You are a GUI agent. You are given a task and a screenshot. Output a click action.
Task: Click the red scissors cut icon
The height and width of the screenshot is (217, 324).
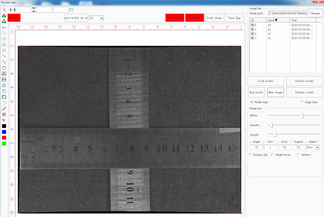4,120
